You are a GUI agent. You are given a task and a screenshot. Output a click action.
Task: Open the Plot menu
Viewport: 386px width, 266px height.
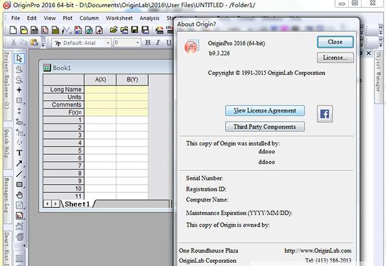(67, 18)
